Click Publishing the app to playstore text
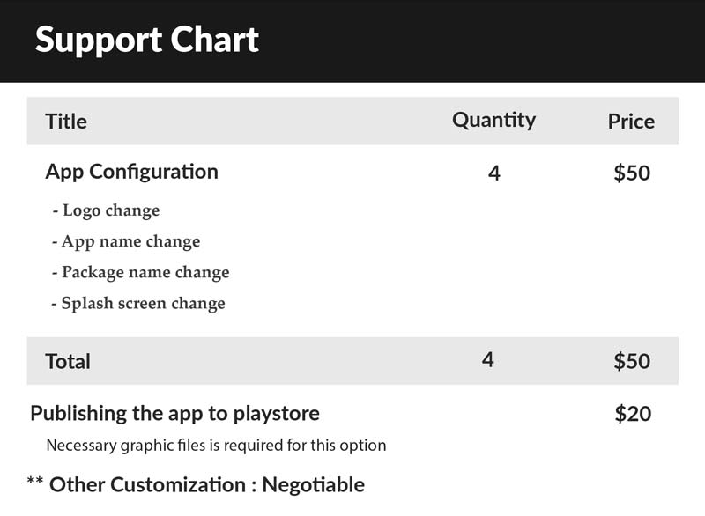Image resolution: width=705 pixels, height=516 pixels. tap(174, 414)
